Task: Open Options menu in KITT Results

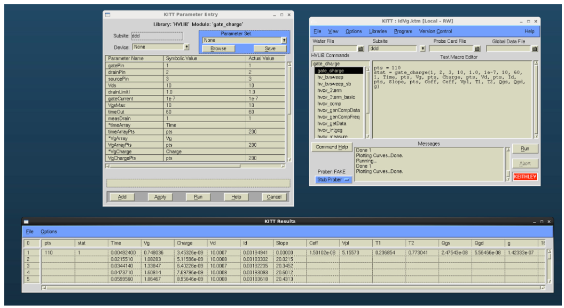Action: pos(49,232)
